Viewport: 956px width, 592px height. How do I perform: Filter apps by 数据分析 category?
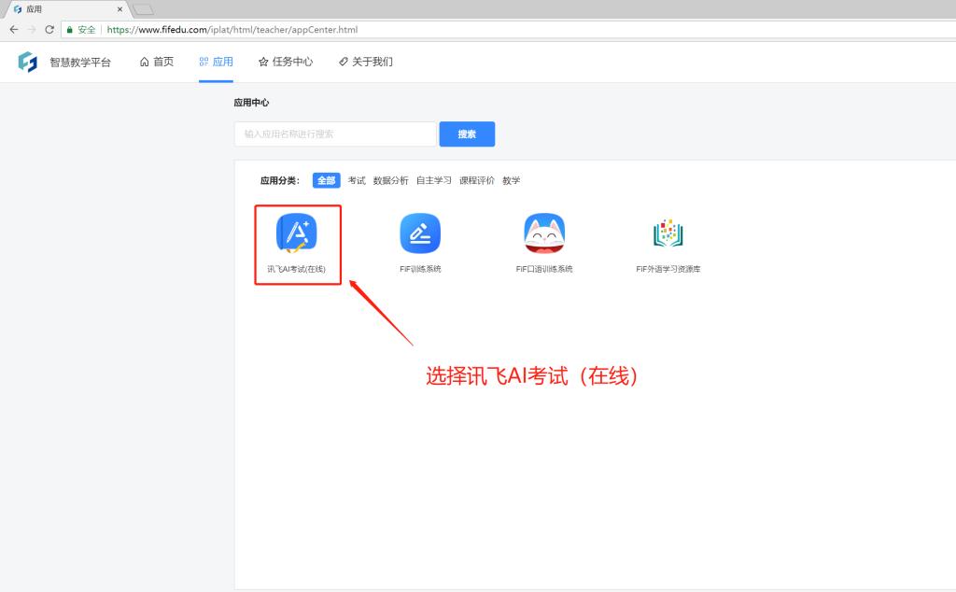tap(390, 181)
